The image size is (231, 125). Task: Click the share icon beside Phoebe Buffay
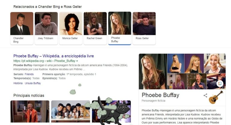(205, 95)
